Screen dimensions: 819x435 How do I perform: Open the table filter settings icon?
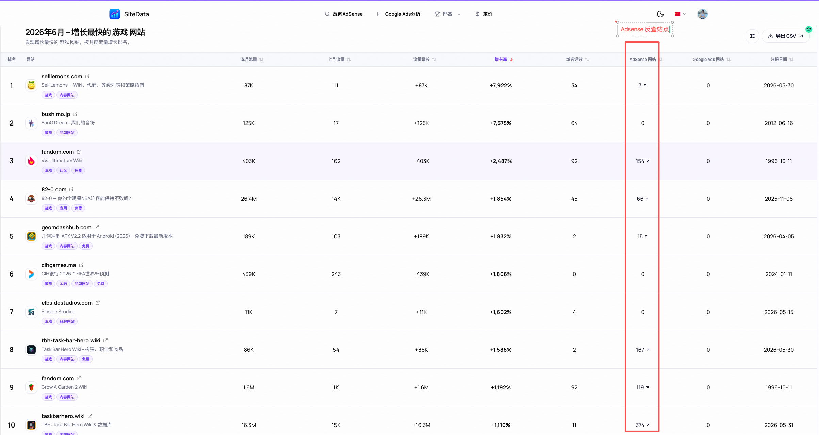(x=752, y=36)
